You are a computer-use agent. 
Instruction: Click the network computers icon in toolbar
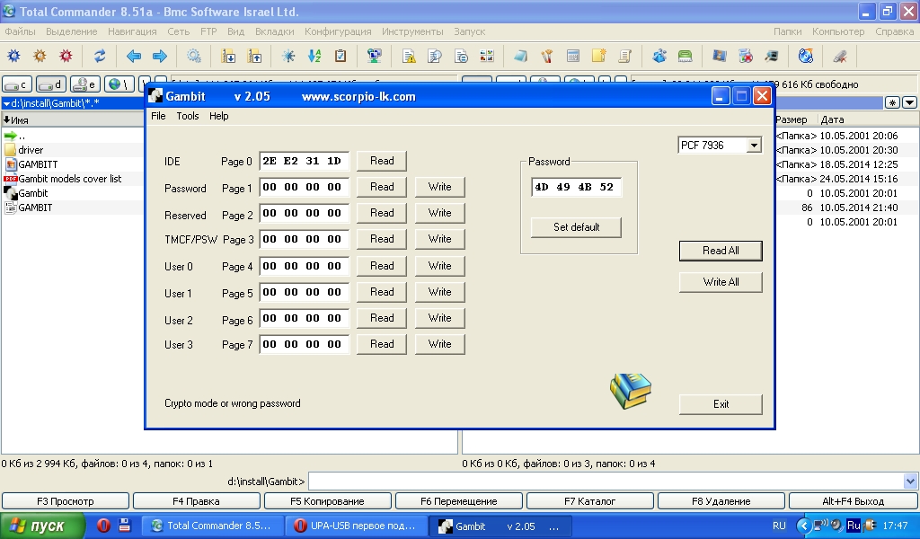coord(375,57)
